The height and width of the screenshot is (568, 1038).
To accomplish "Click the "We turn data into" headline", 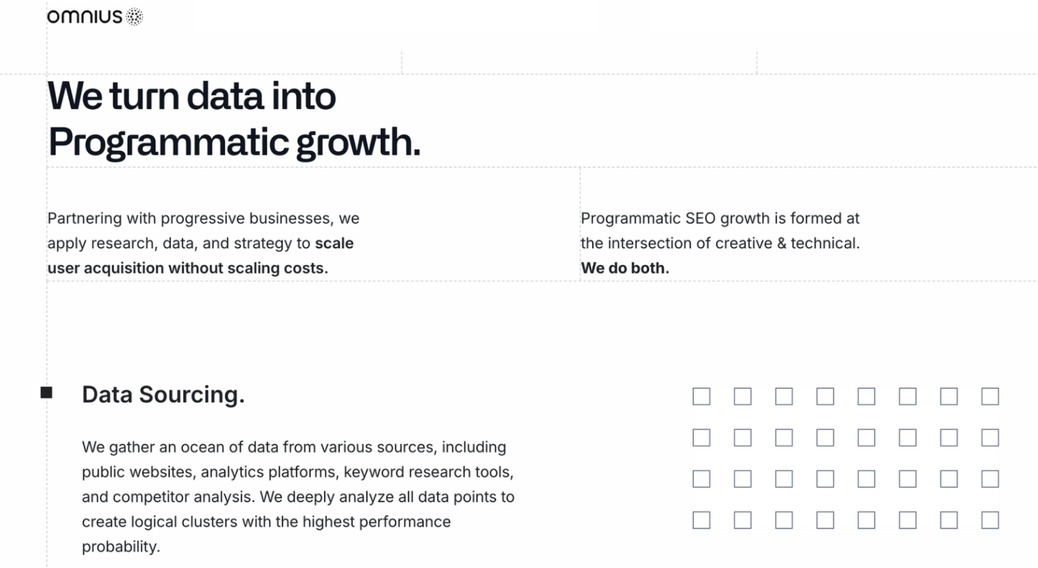I will tap(191, 95).
